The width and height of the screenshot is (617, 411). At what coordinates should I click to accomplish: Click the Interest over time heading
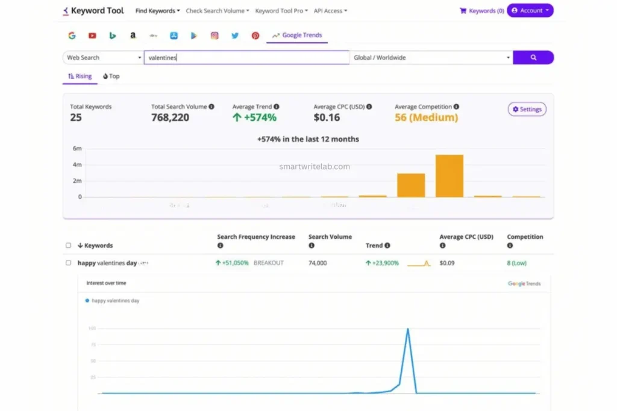[x=106, y=283]
